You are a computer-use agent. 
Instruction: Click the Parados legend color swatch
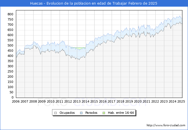[x=81, y=113]
